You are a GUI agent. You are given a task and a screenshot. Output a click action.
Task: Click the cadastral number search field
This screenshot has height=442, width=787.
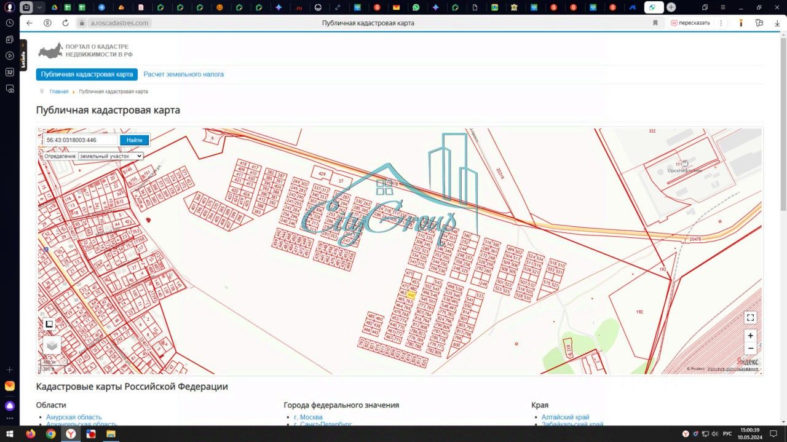pos(81,140)
